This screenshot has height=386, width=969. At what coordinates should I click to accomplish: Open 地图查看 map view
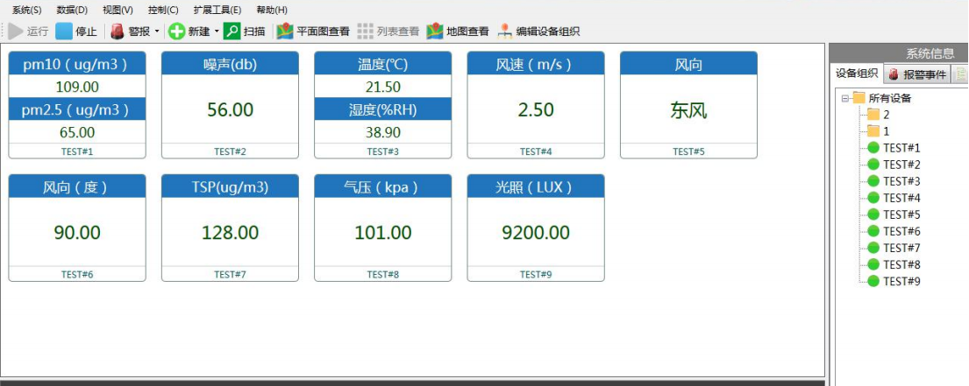pyautogui.click(x=458, y=31)
